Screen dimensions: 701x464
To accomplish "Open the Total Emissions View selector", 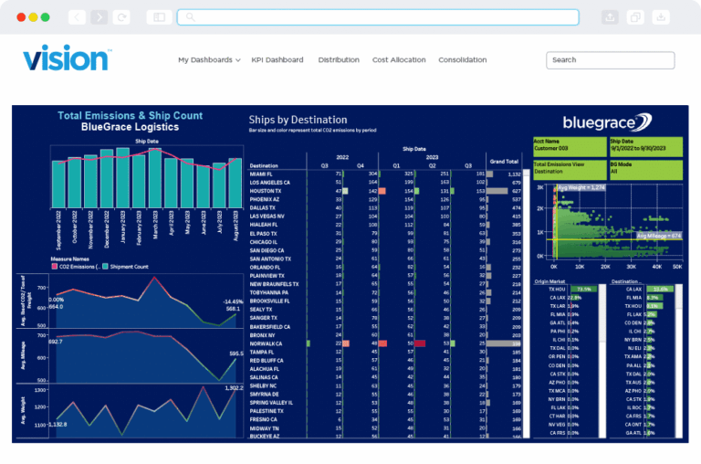I will pos(570,170).
